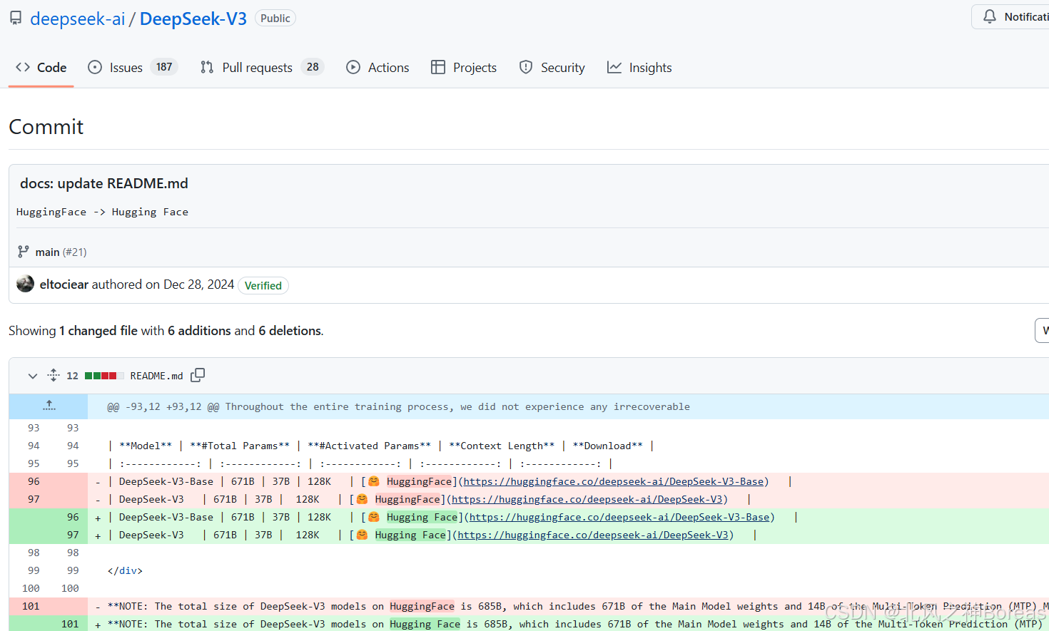This screenshot has height=631, width=1049.
Task: Collapse the README.md diff with its chevron
Action: (x=32, y=375)
